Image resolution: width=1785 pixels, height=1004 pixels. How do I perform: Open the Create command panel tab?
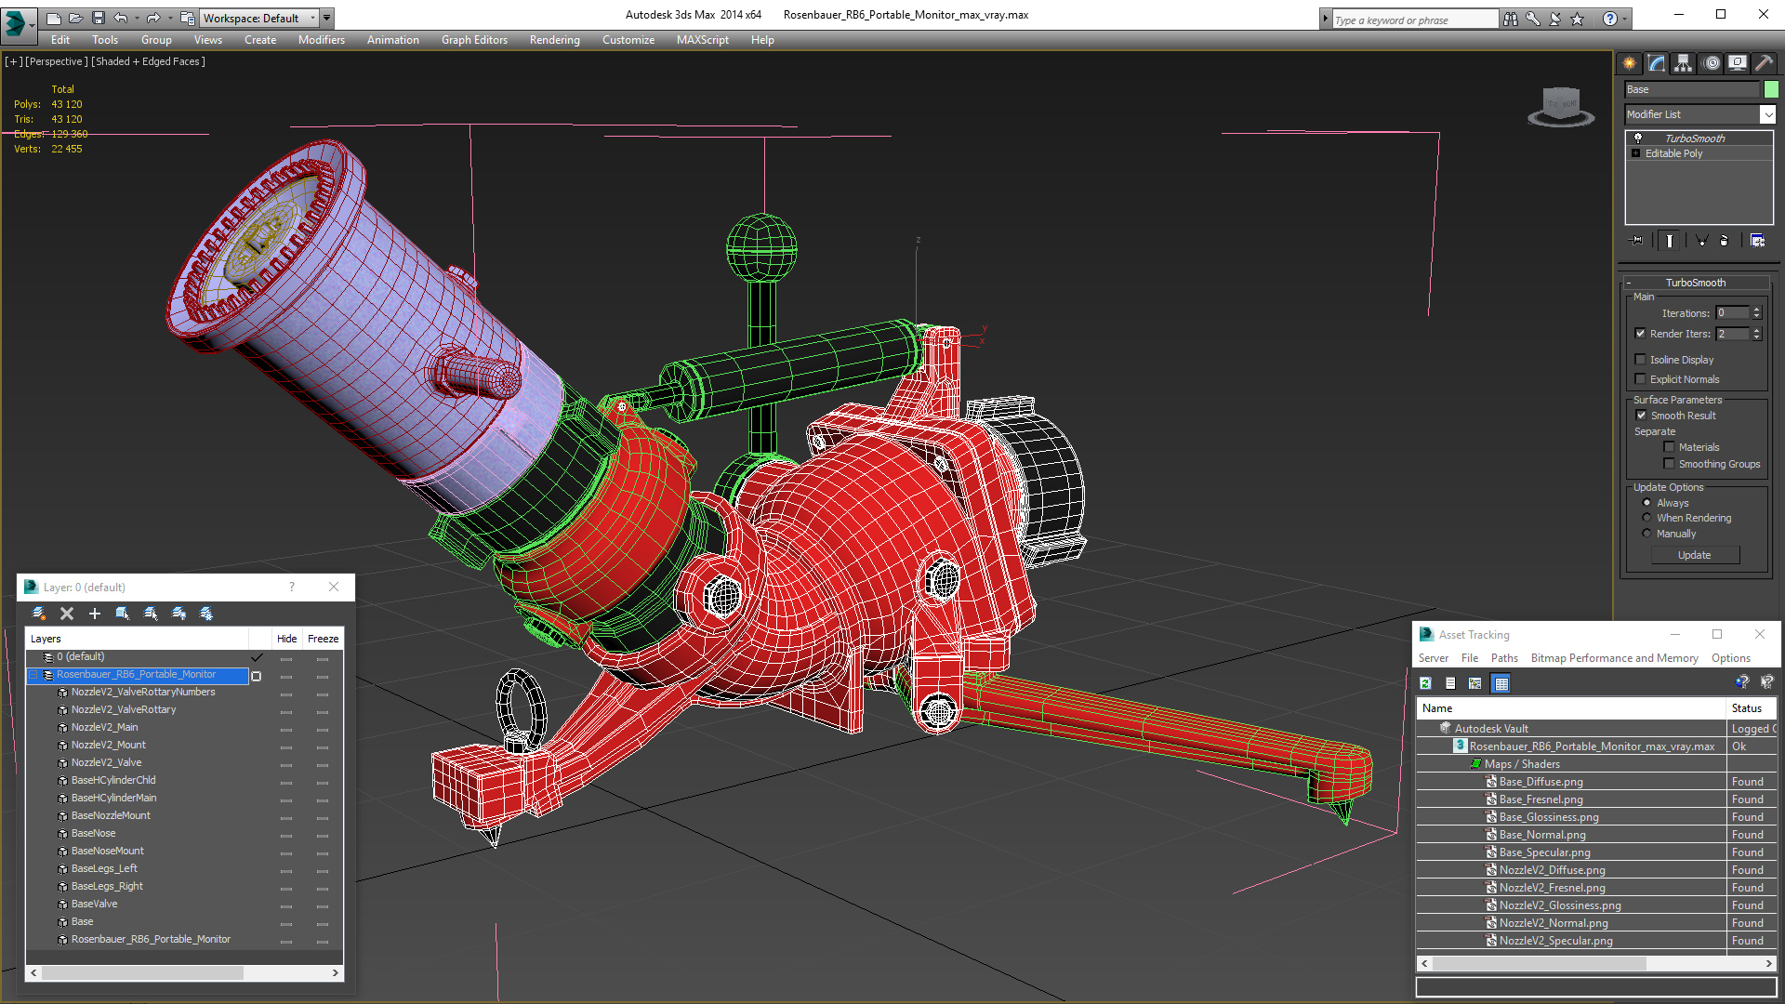(1630, 63)
